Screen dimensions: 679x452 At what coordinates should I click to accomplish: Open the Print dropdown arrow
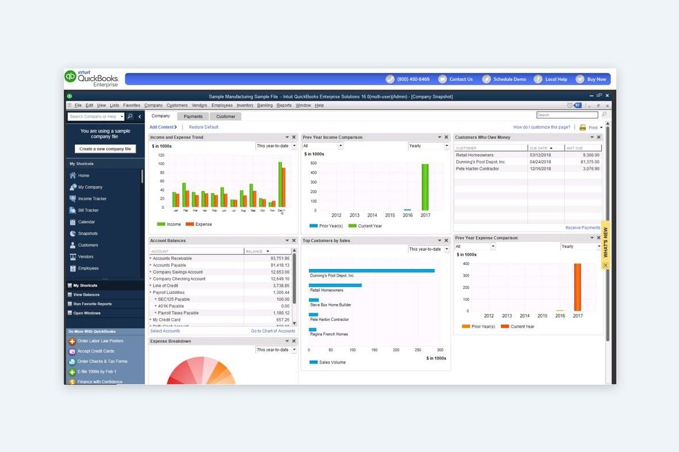[x=601, y=128]
